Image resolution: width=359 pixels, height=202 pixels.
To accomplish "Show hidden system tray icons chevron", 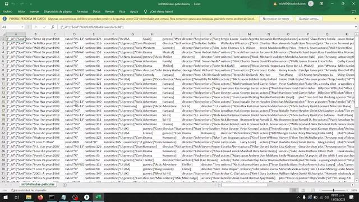I will click(x=298, y=197).
